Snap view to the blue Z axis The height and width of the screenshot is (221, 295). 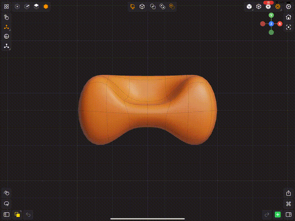tap(271, 24)
